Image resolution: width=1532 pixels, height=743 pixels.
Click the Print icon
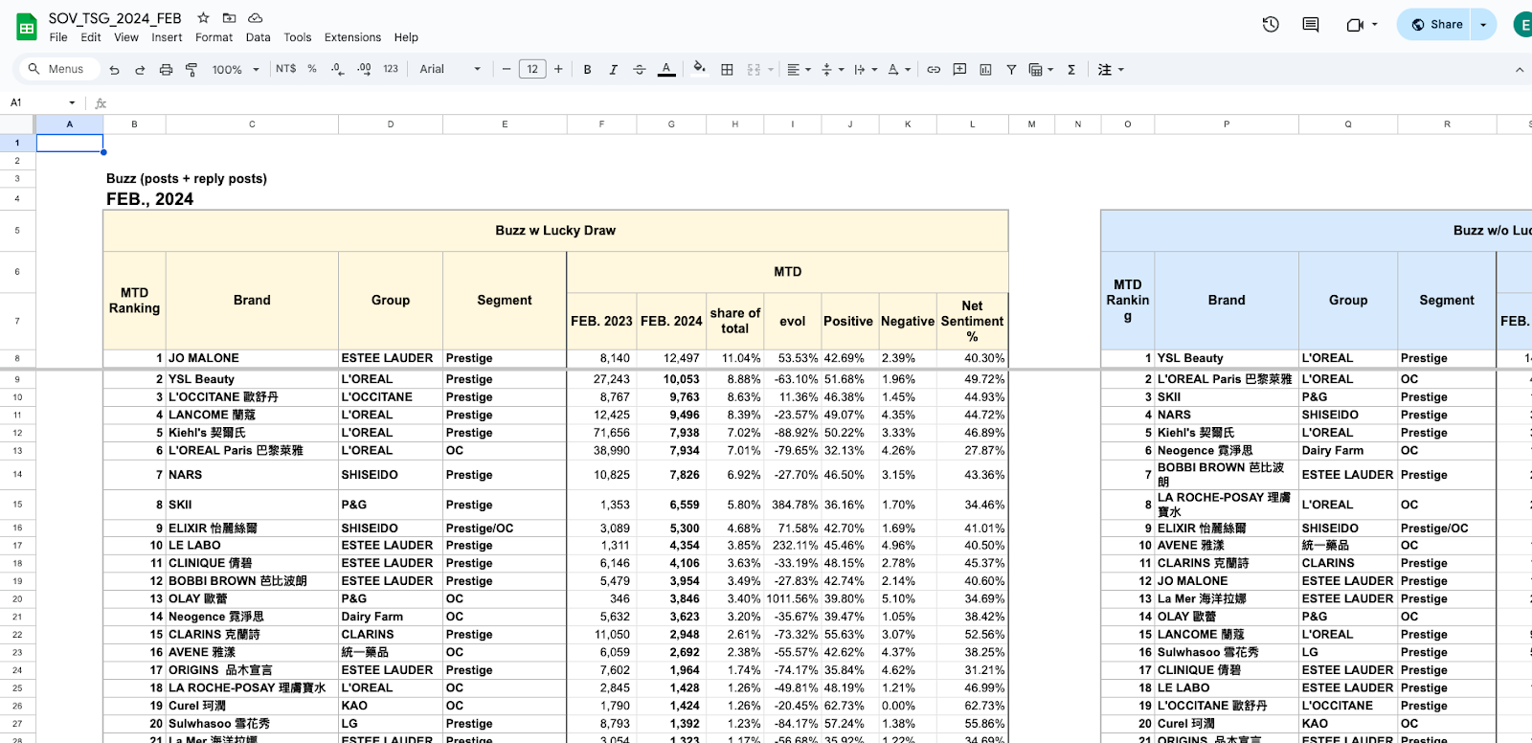(x=166, y=69)
